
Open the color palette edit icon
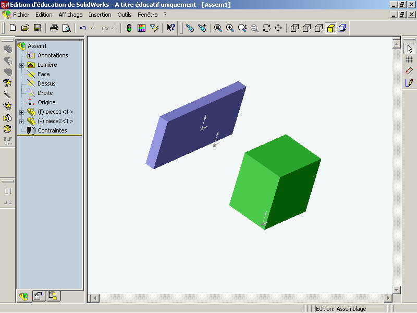[x=141, y=28]
